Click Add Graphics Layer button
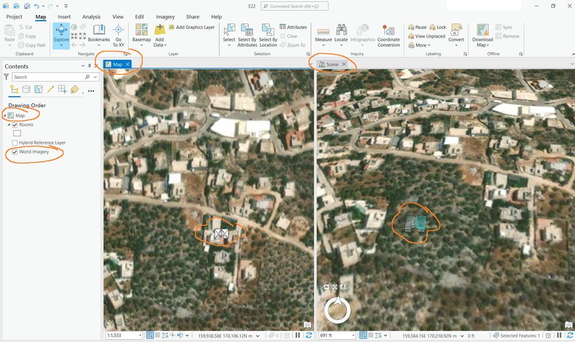 192,27
